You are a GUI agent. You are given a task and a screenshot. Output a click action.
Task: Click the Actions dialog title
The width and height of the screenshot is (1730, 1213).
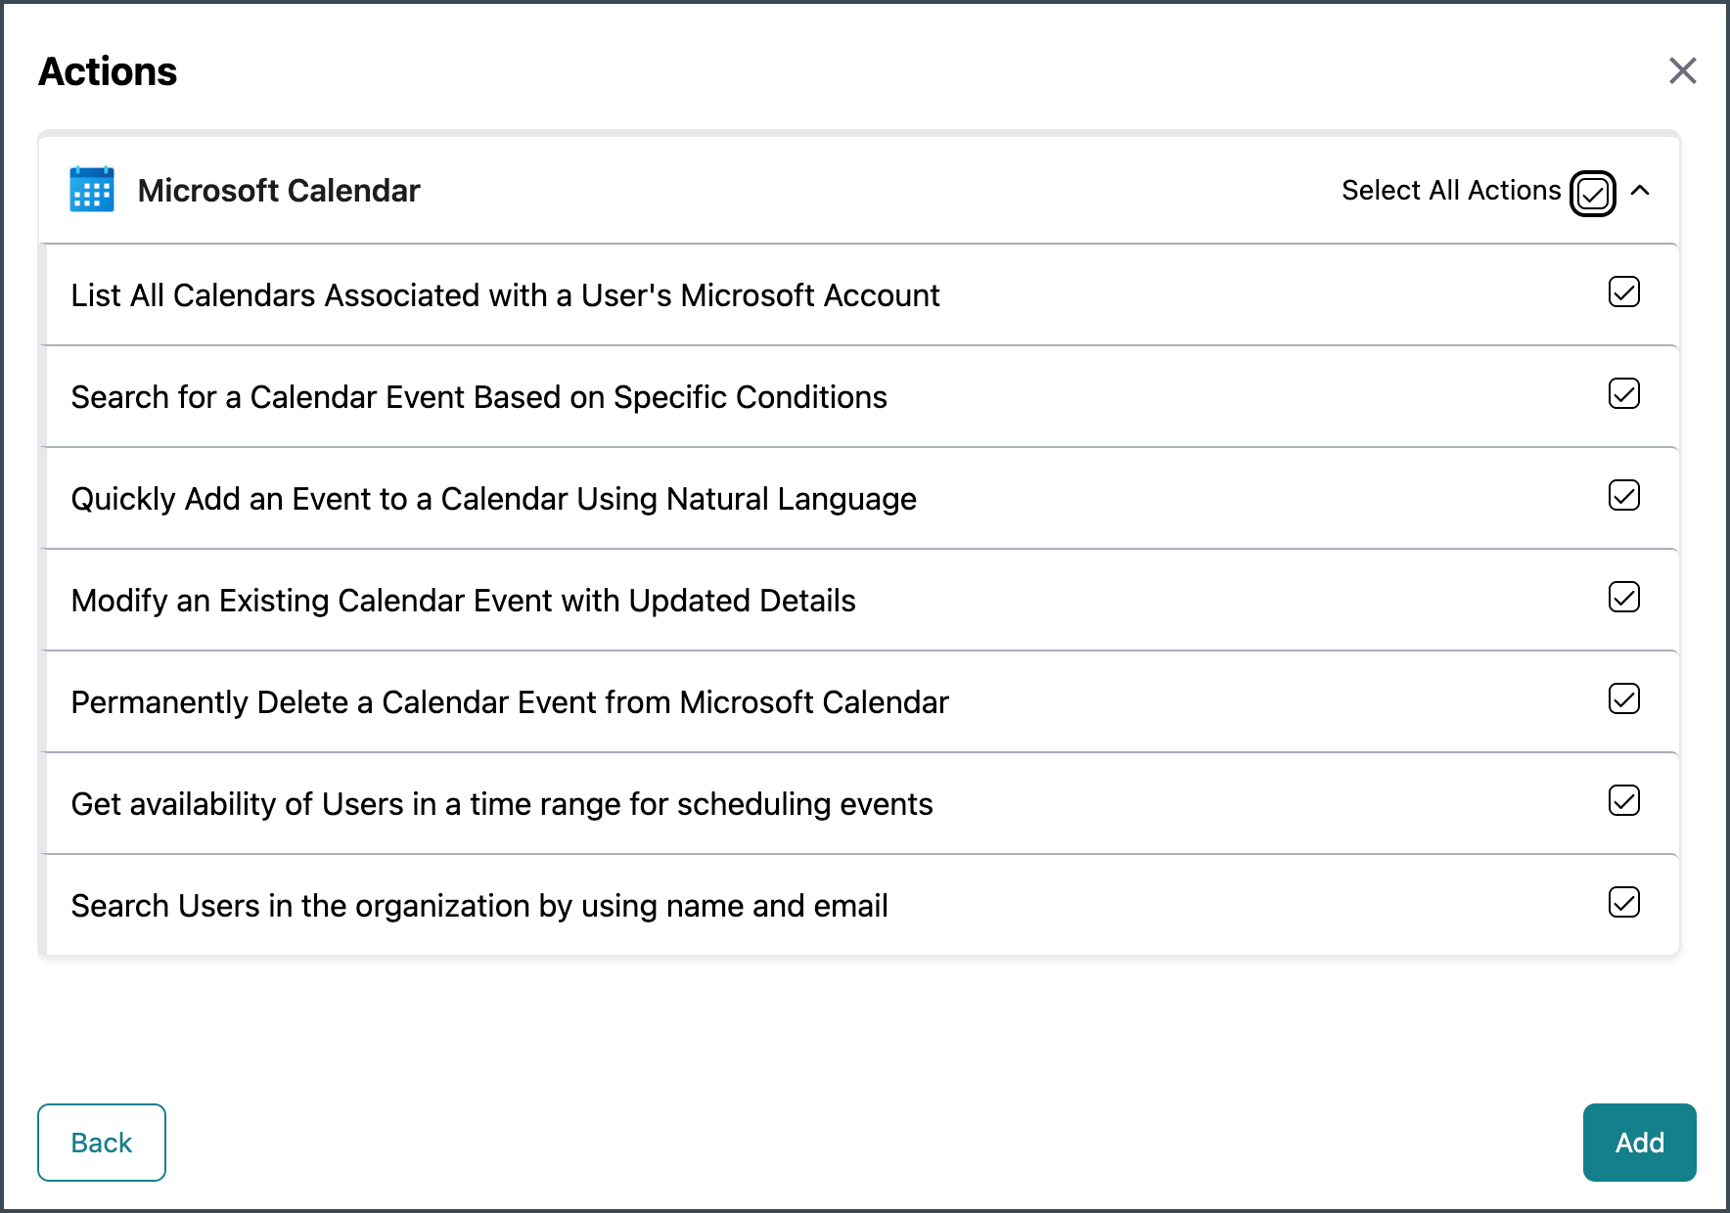(108, 71)
